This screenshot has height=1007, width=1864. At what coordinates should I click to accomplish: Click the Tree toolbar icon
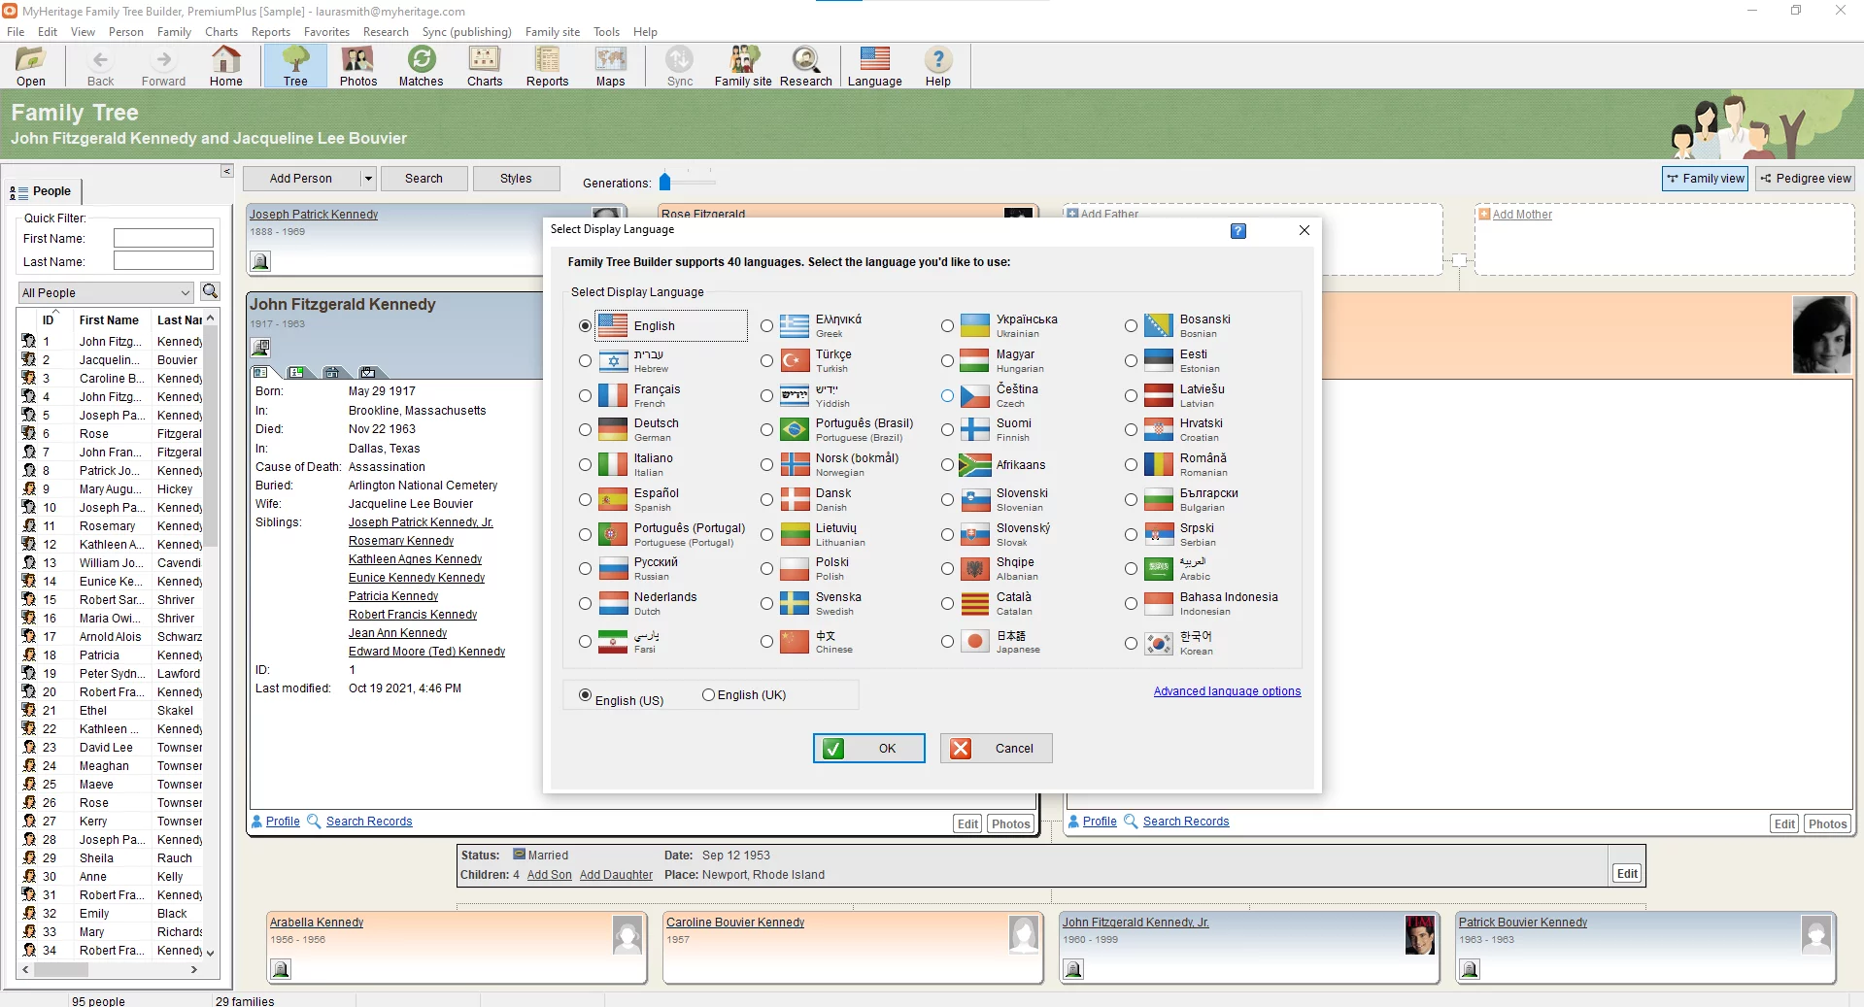pos(295,66)
